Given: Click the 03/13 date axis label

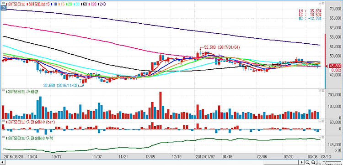Looking at the screenshot, I should click(326, 156).
